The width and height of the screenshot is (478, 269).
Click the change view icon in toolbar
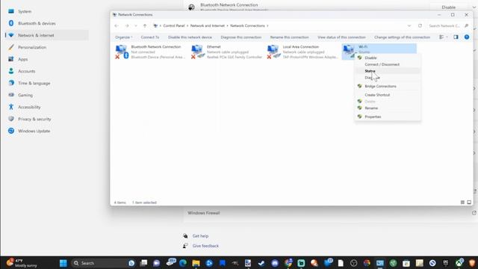click(441, 37)
